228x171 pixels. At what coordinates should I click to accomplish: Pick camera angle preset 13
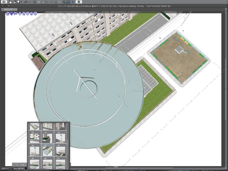[35, 137]
